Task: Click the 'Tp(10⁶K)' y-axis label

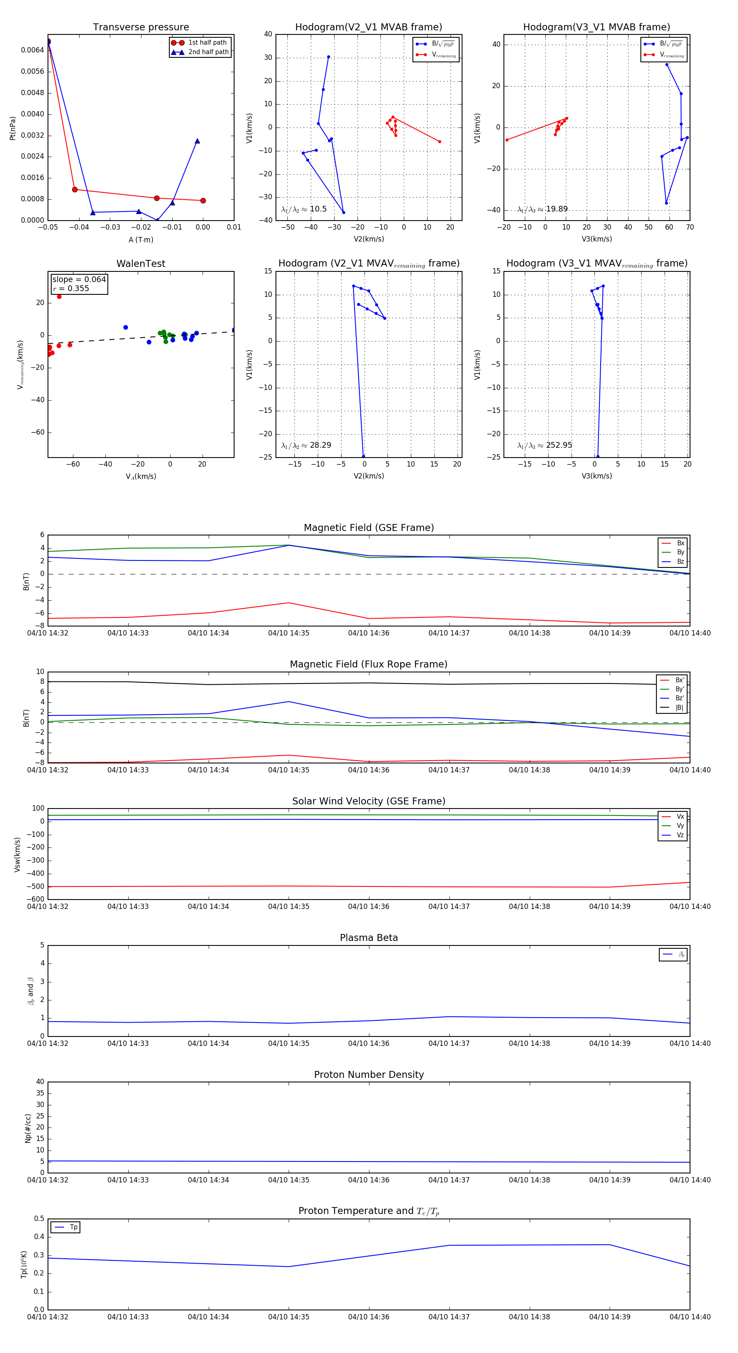Action: (24, 1265)
